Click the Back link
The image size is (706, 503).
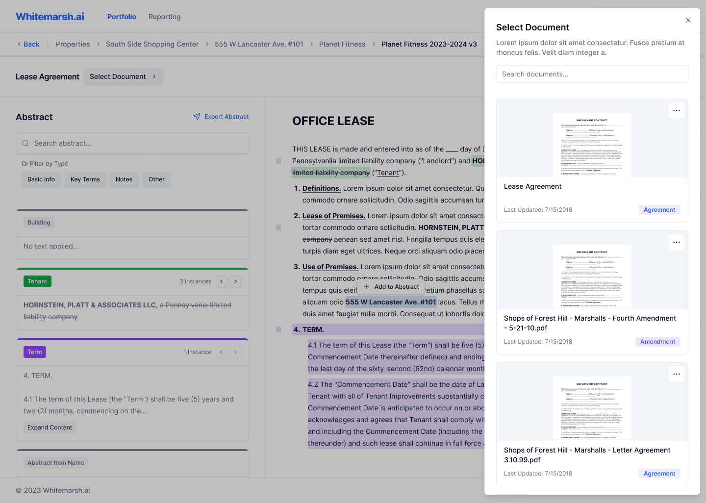(28, 44)
